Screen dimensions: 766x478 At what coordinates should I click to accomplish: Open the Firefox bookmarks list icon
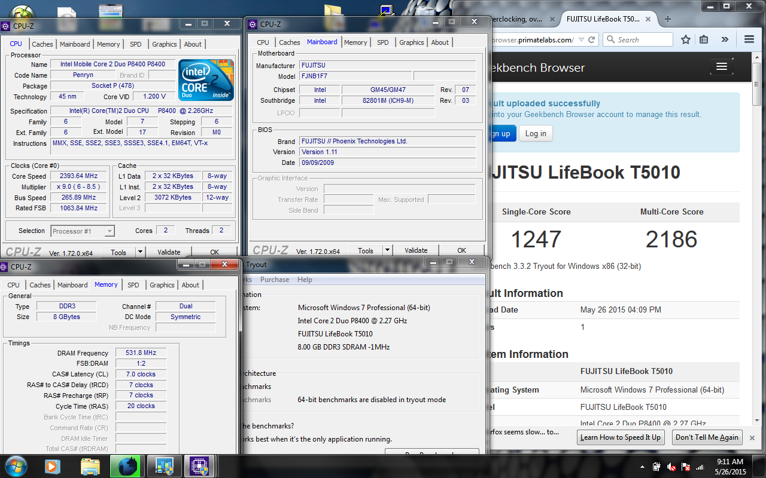coord(704,39)
